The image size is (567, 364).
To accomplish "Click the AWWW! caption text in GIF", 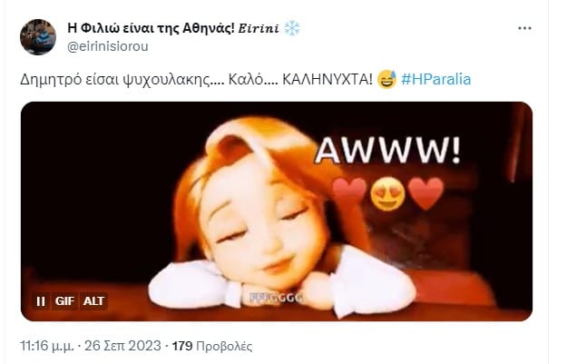I will pos(388,150).
